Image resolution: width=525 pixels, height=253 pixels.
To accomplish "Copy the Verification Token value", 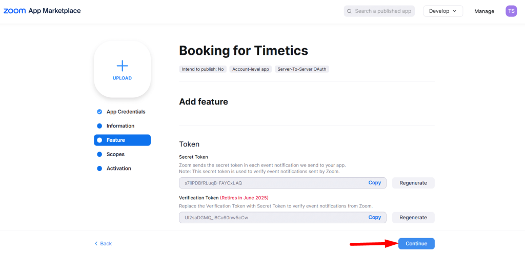I will coord(375,217).
